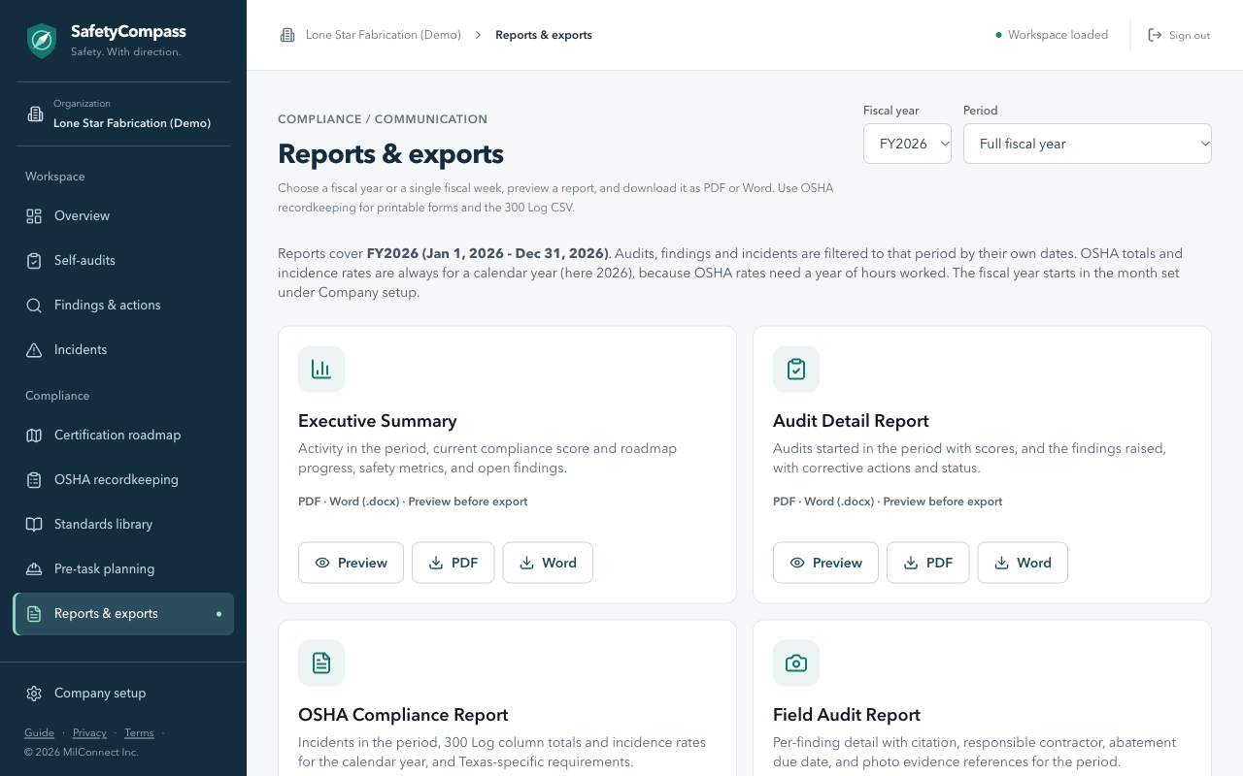The image size is (1243, 776).
Task: Select Reports & exports in sidebar
Action: (123, 614)
